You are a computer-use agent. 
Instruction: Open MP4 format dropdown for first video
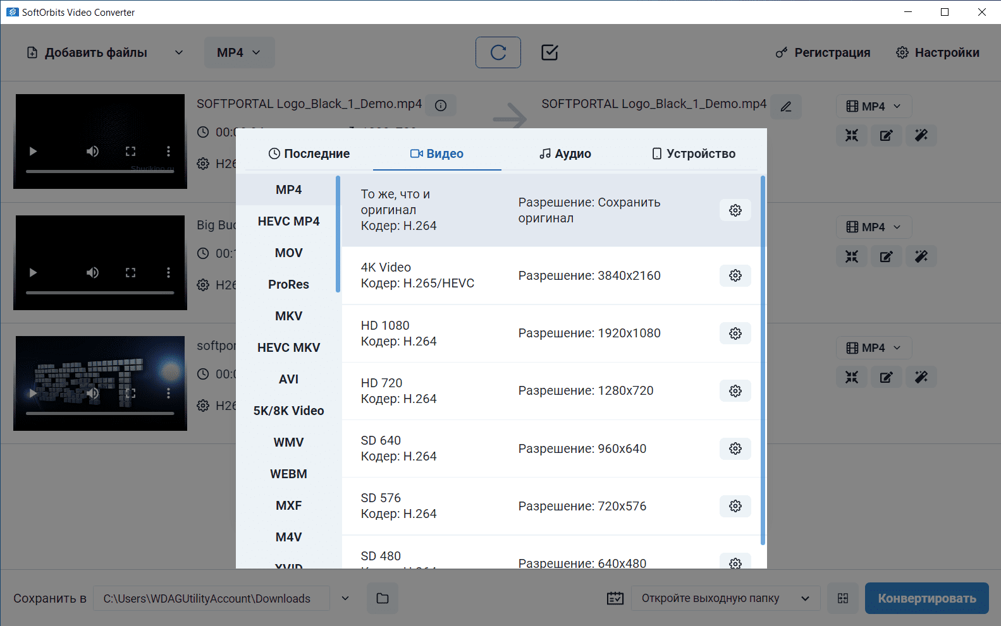click(x=874, y=106)
